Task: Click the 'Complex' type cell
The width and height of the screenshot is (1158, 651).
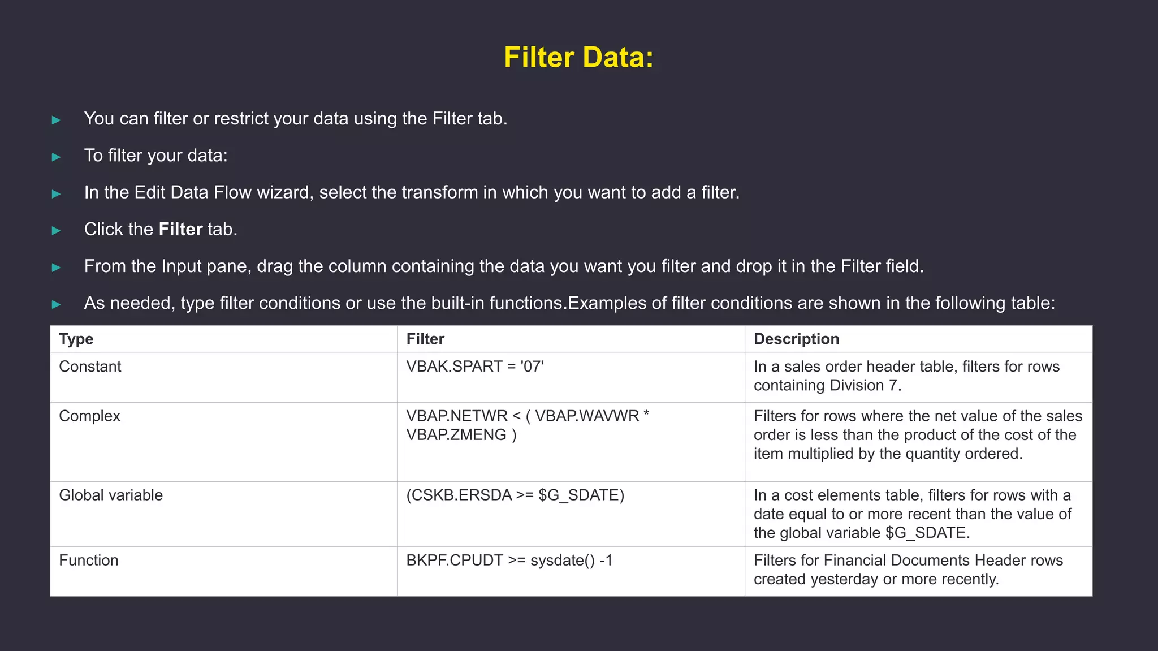Action: (224, 442)
